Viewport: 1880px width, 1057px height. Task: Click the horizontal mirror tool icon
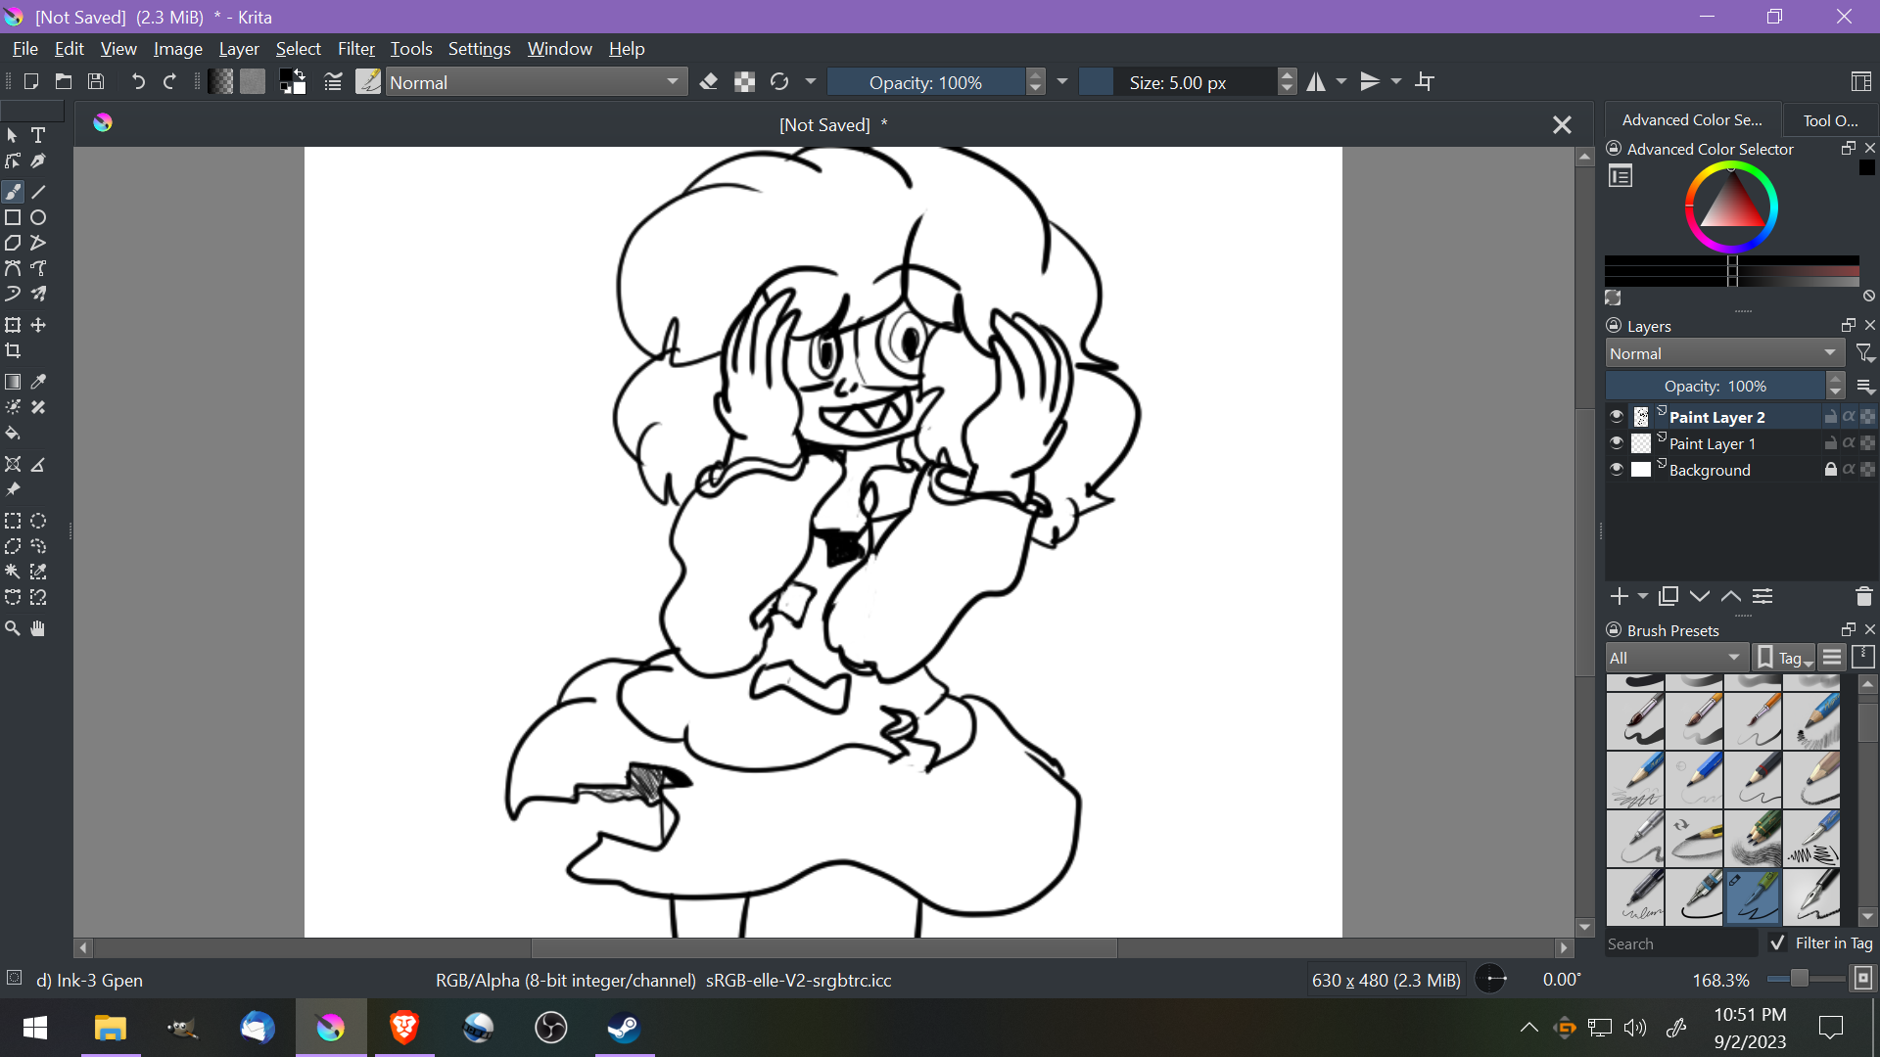[1316, 82]
